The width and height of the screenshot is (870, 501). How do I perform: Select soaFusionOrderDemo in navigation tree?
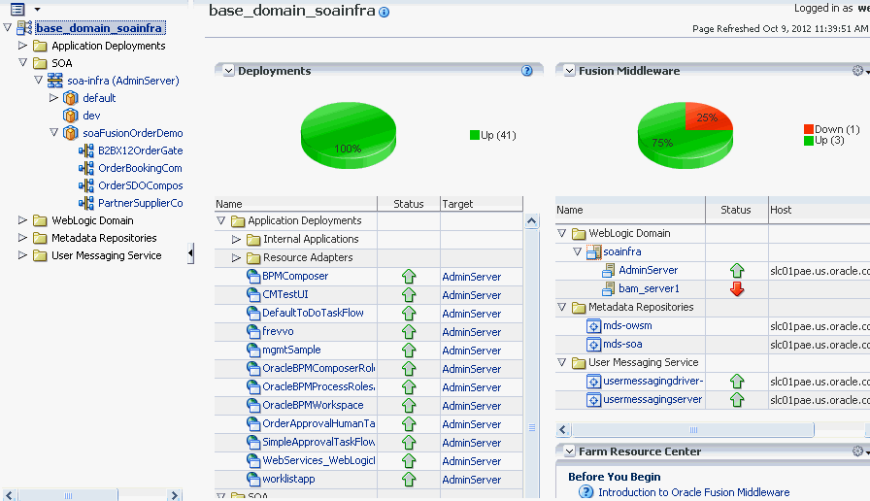[x=133, y=133]
